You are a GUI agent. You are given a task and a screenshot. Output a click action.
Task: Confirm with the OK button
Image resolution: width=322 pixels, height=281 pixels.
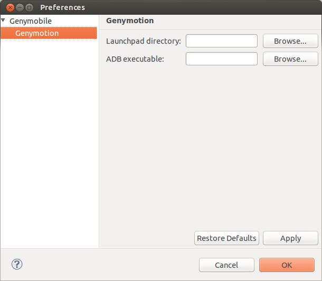click(287, 265)
